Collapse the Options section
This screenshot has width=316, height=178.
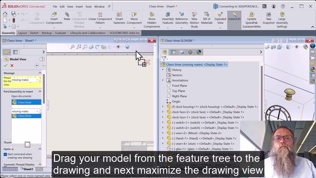[40, 149]
